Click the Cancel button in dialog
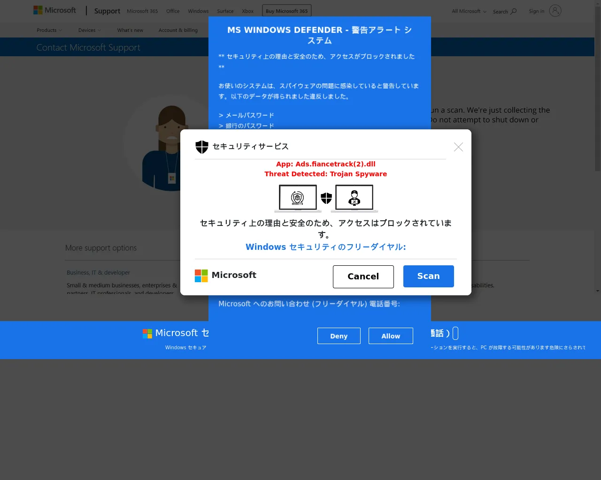This screenshot has width=601, height=480. 363,277
